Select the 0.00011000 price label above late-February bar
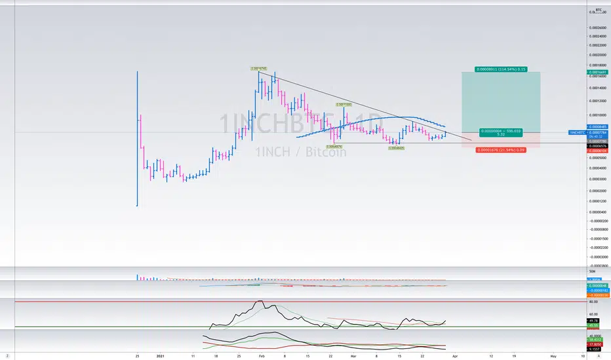This screenshot has width=611, height=360. point(344,105)
